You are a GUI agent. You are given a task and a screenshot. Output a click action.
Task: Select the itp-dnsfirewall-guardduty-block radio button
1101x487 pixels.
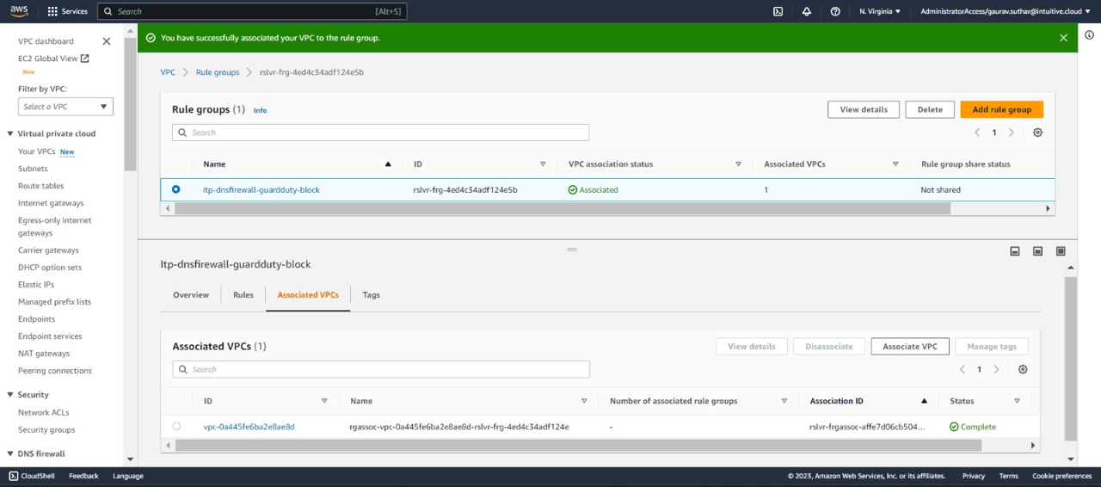(176, 189)
